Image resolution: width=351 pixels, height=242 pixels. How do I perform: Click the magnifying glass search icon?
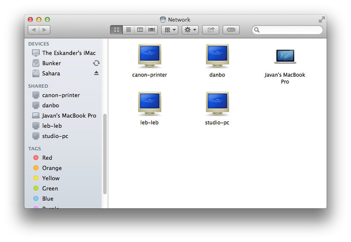[x=257, y=30]
